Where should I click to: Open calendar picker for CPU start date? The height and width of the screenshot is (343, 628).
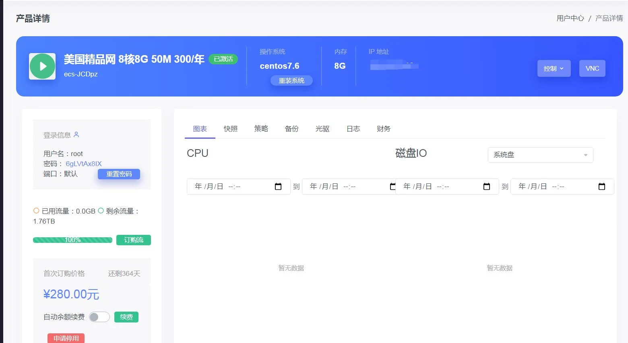(x=278, y=187)
